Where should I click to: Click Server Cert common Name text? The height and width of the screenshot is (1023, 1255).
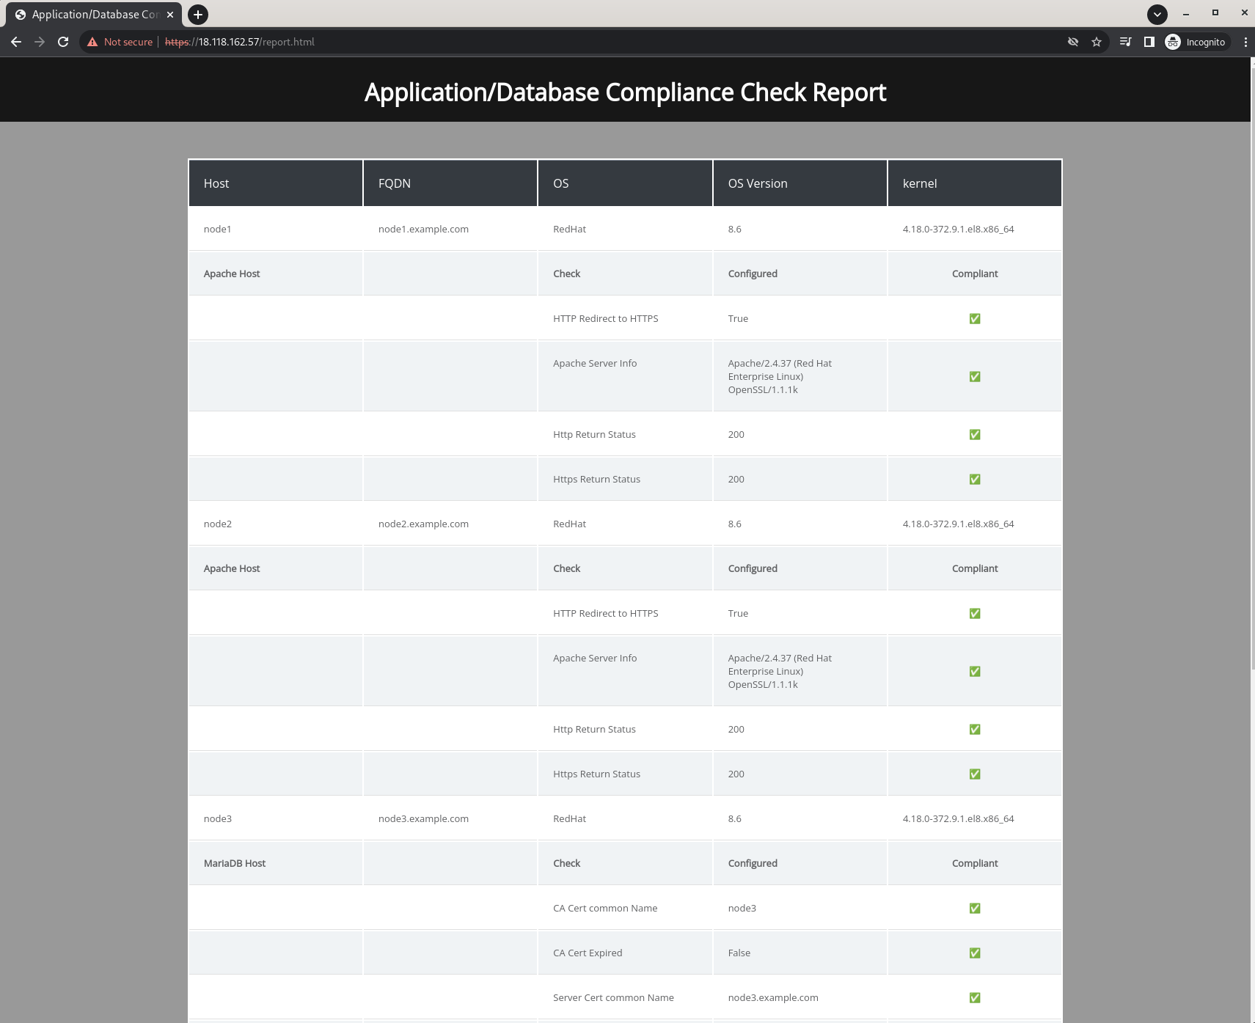613,997
